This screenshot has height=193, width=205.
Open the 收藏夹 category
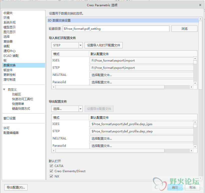coord(8,13)
